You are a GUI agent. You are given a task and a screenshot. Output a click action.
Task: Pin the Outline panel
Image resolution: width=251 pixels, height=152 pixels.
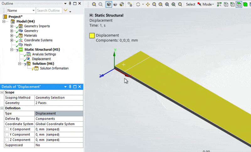pyautogui.click(x=70, y=3)
